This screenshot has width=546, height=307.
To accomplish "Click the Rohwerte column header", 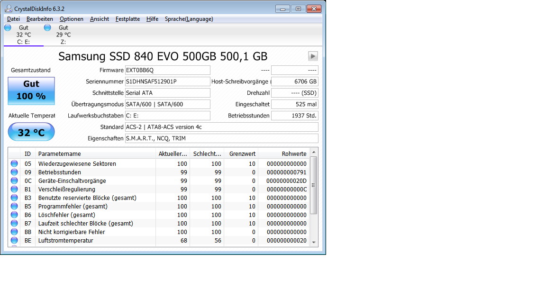I will (x=284, y=154).
